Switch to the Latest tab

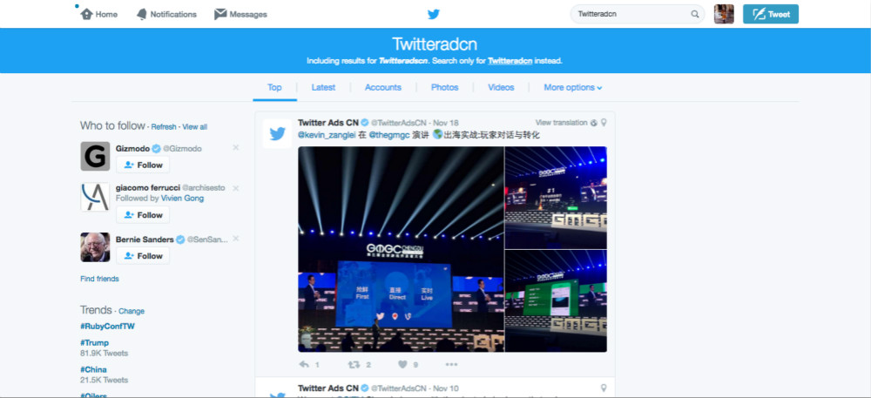pos(323,87)
